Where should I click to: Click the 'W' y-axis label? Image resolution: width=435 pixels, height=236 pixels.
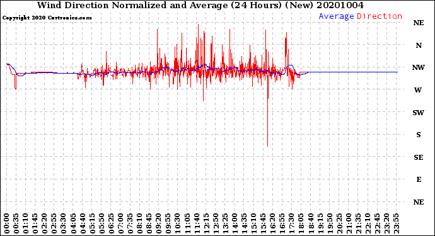tap(418, 90)
